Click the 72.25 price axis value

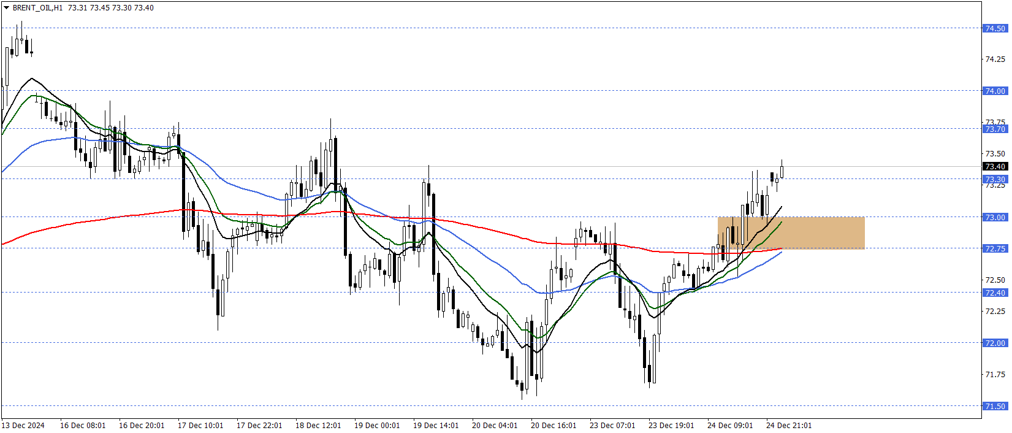tap(995, 312)
